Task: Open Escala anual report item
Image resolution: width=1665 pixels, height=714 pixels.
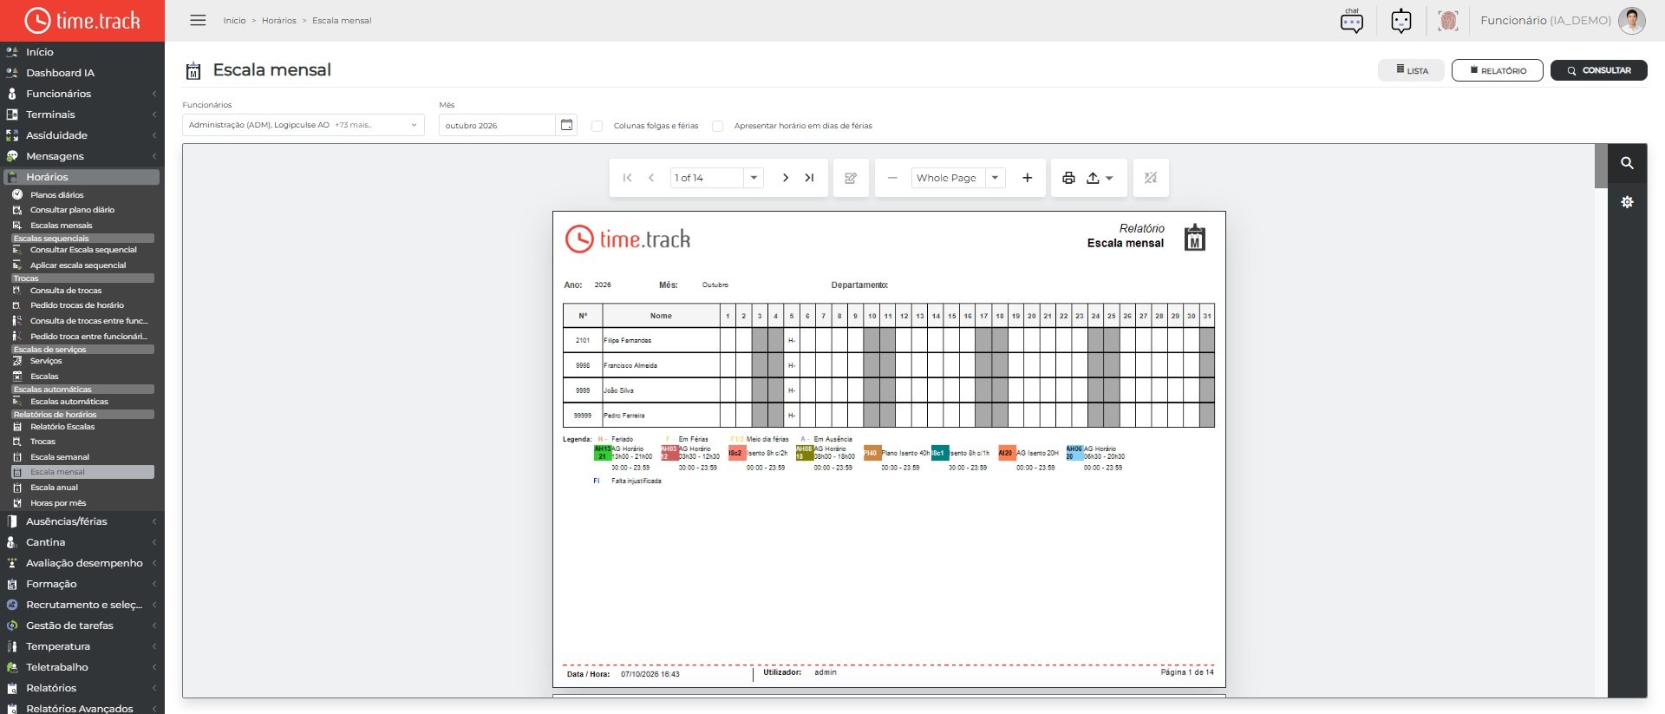Action: 54,488
